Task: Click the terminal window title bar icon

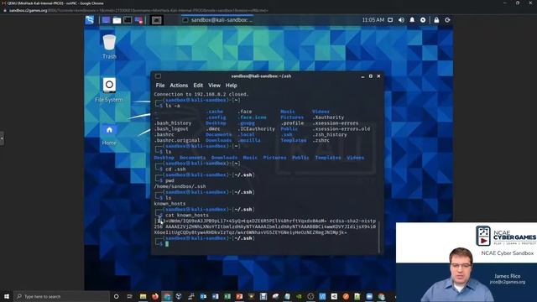Action: tap(158, 76)
